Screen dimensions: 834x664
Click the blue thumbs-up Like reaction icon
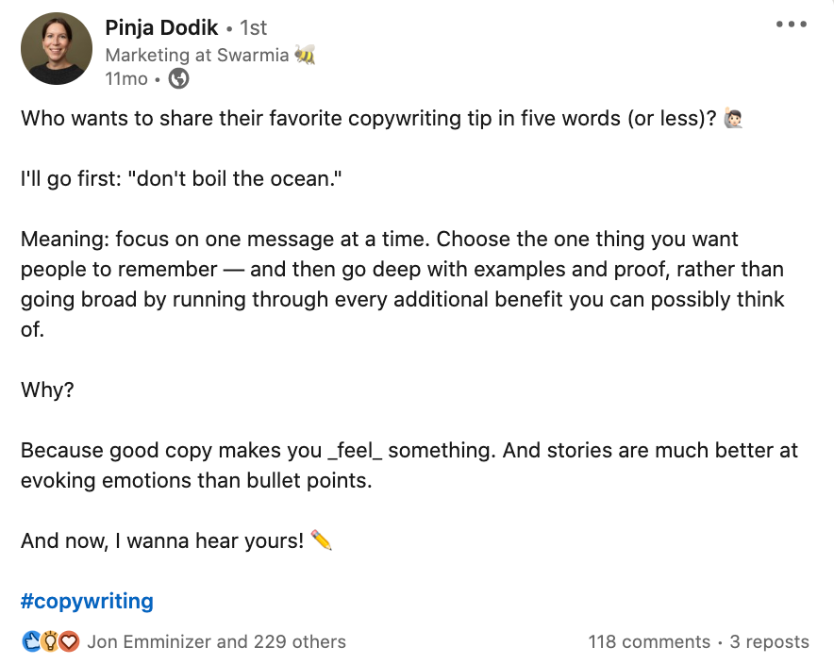[x=30, y=642]
